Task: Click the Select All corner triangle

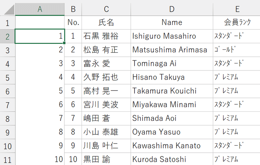Action: click(9, 10)
